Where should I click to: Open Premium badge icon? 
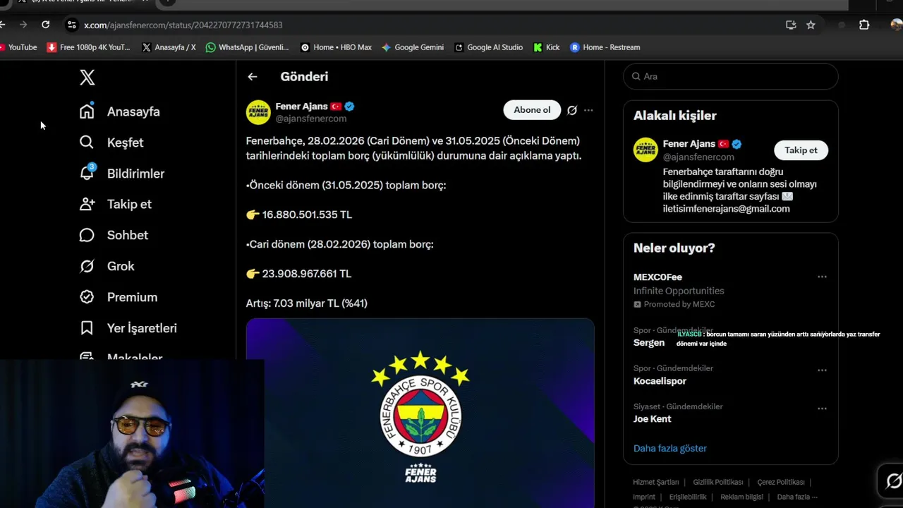pyautogui.click(x=87, y=297)
